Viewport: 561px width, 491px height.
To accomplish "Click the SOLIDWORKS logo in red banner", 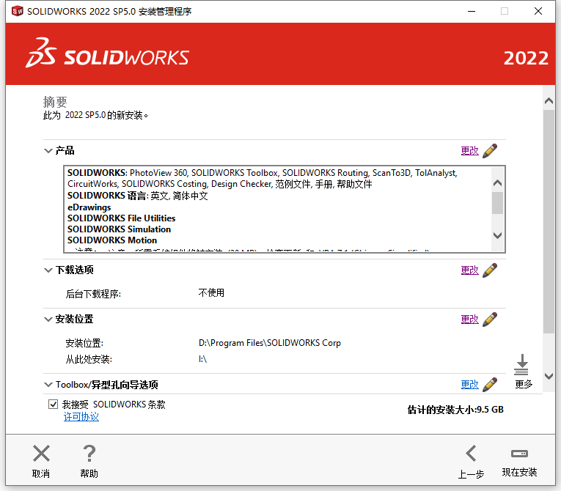I will pyautogui.click(x=107, y=53).
